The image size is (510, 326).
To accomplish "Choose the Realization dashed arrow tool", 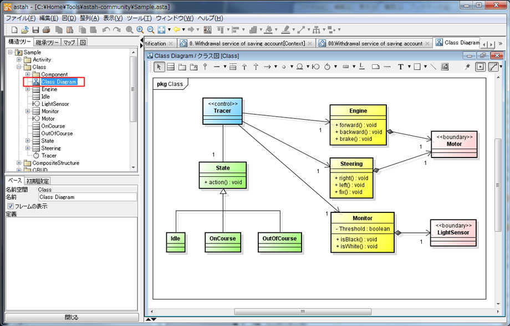I will pyautogui.click(x=256, y=67).
